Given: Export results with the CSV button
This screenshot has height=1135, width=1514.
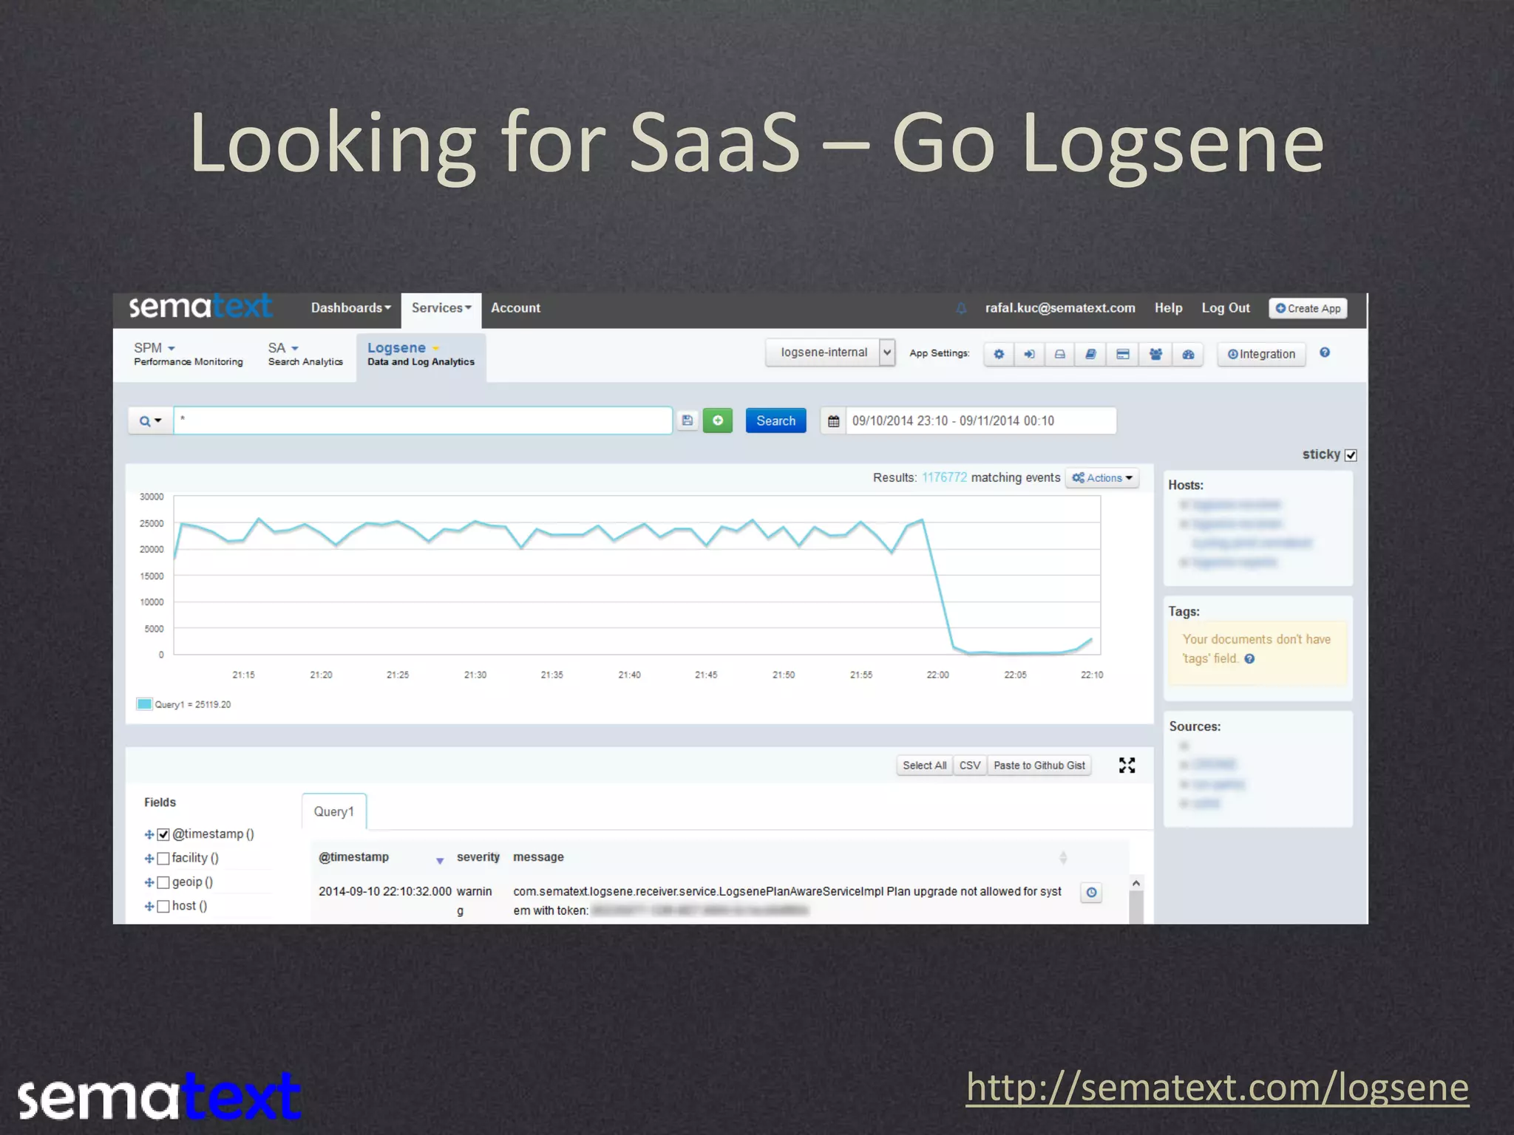Looking at the screenshot, I should (969, 766).
